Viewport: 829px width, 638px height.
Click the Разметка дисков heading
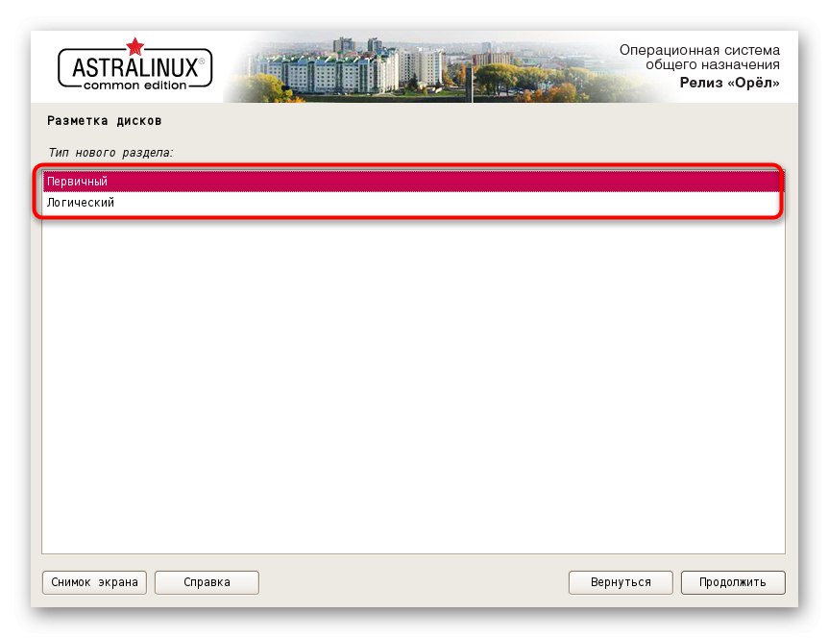104,120
